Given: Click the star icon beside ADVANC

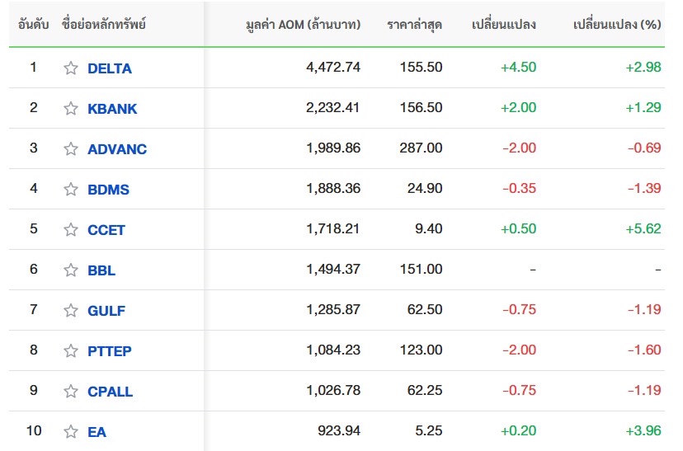Looking at the screenshot, I should tap(71, 149).
